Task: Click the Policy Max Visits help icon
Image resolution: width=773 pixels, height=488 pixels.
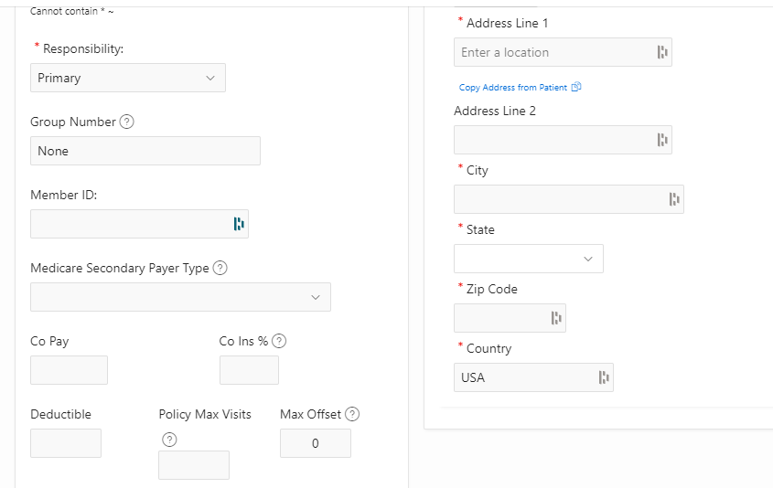Action: point(169,440)
